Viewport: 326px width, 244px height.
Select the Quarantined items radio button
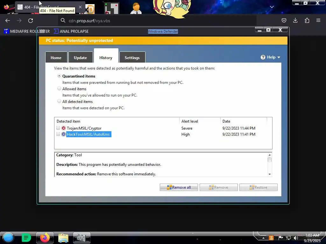(x=59, y=76)
